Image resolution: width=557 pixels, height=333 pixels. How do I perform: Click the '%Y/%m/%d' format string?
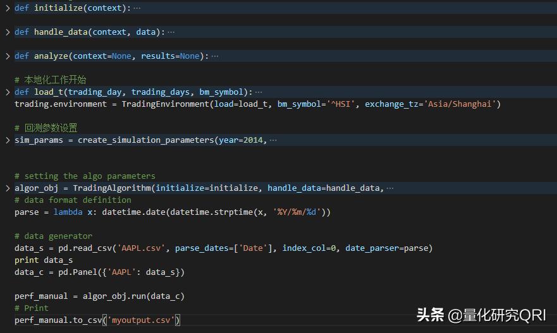(297, 212)
